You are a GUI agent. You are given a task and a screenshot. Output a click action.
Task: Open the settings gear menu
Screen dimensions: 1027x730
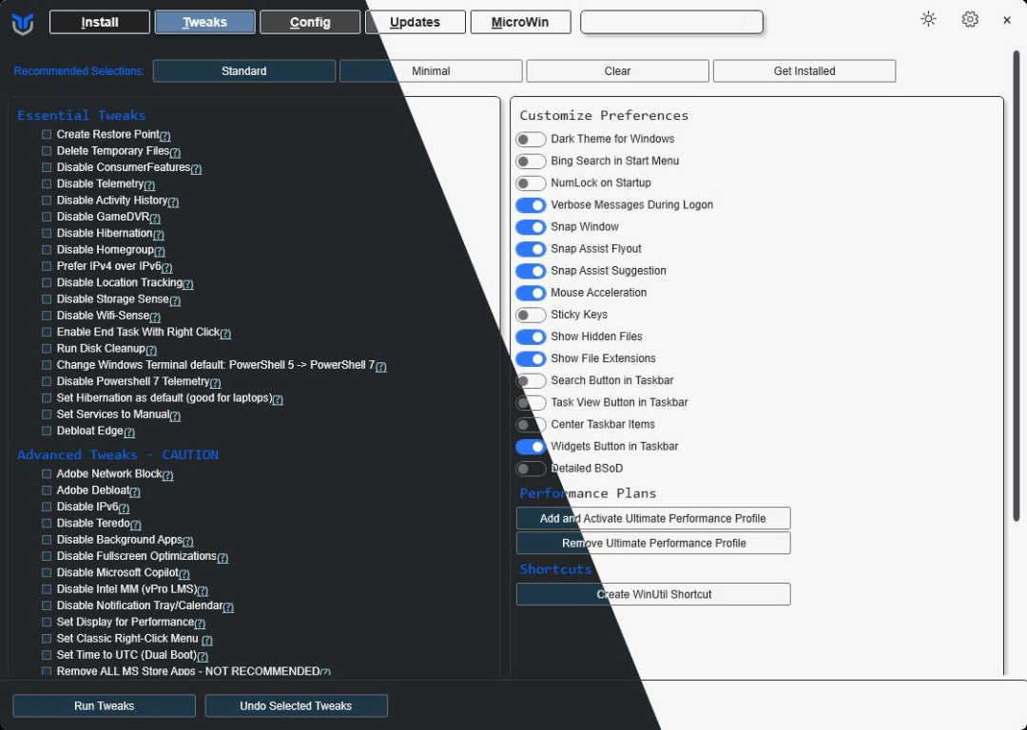pos(969,20)
